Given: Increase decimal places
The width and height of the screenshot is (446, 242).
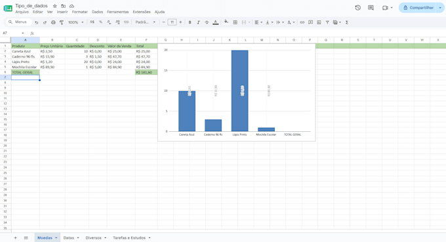Looking at the screenshot, I should (117, 22).
